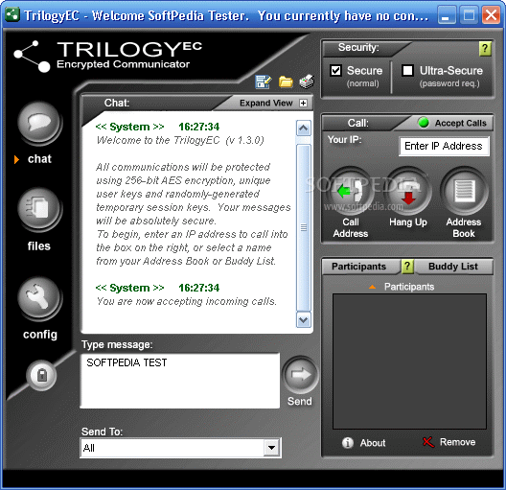Click the Send label
Screen dimensions: 506x490
[300, 401]
